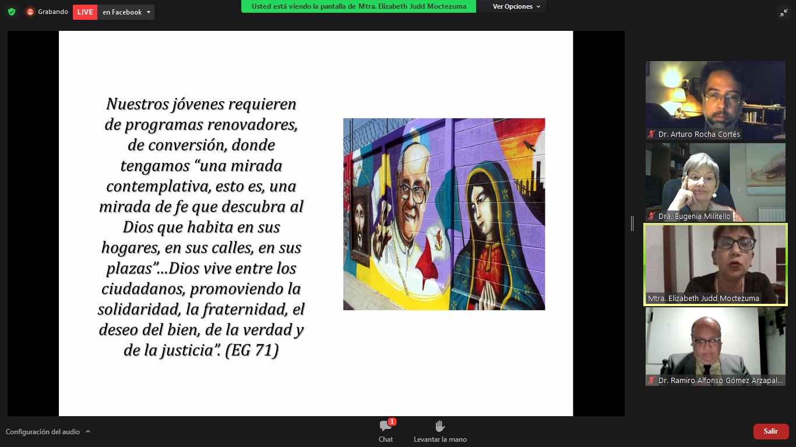The image size is (796, 447).
Task: Expand the audio settings caret arrow
Action: pos(88,431)
